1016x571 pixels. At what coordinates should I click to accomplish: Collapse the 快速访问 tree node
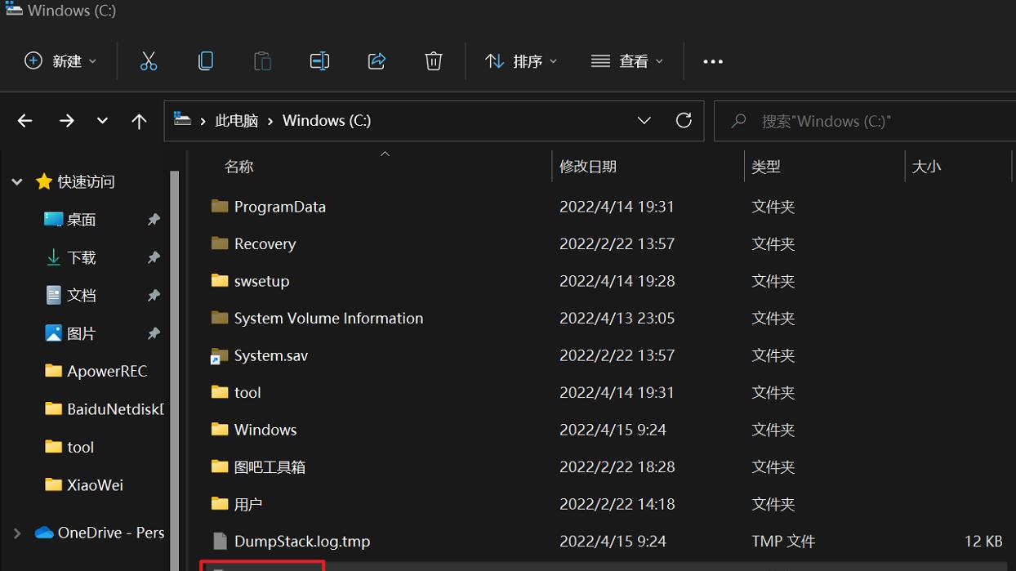[x=16, y=182]
